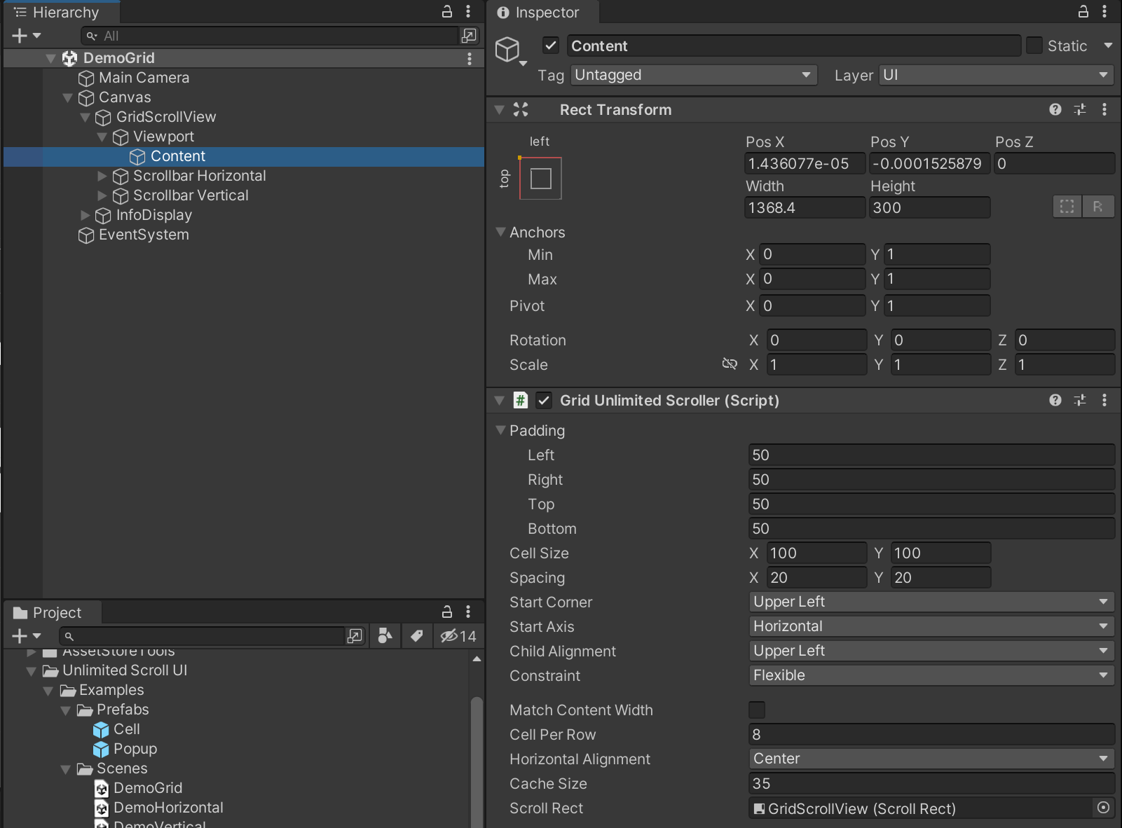The width and height of the screenshot is (1122, 828).
Task: Edit the Width value field
Action: pyautogui.click(x=805, y=207)
